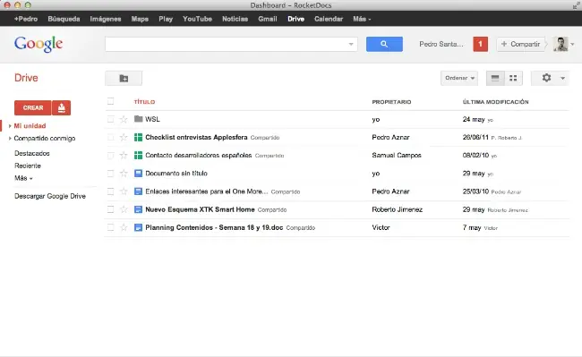Sort by ÚLTIMA MODIFICACIÓN column header
The height and width of the screenshot is (357, 582).
(x=495, y=102)
